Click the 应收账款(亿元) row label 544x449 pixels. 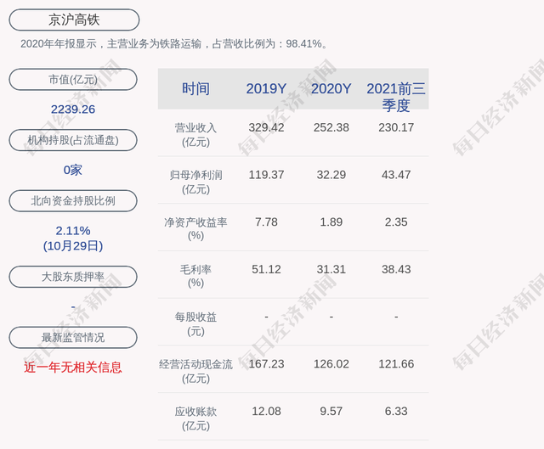pos(195,418)
